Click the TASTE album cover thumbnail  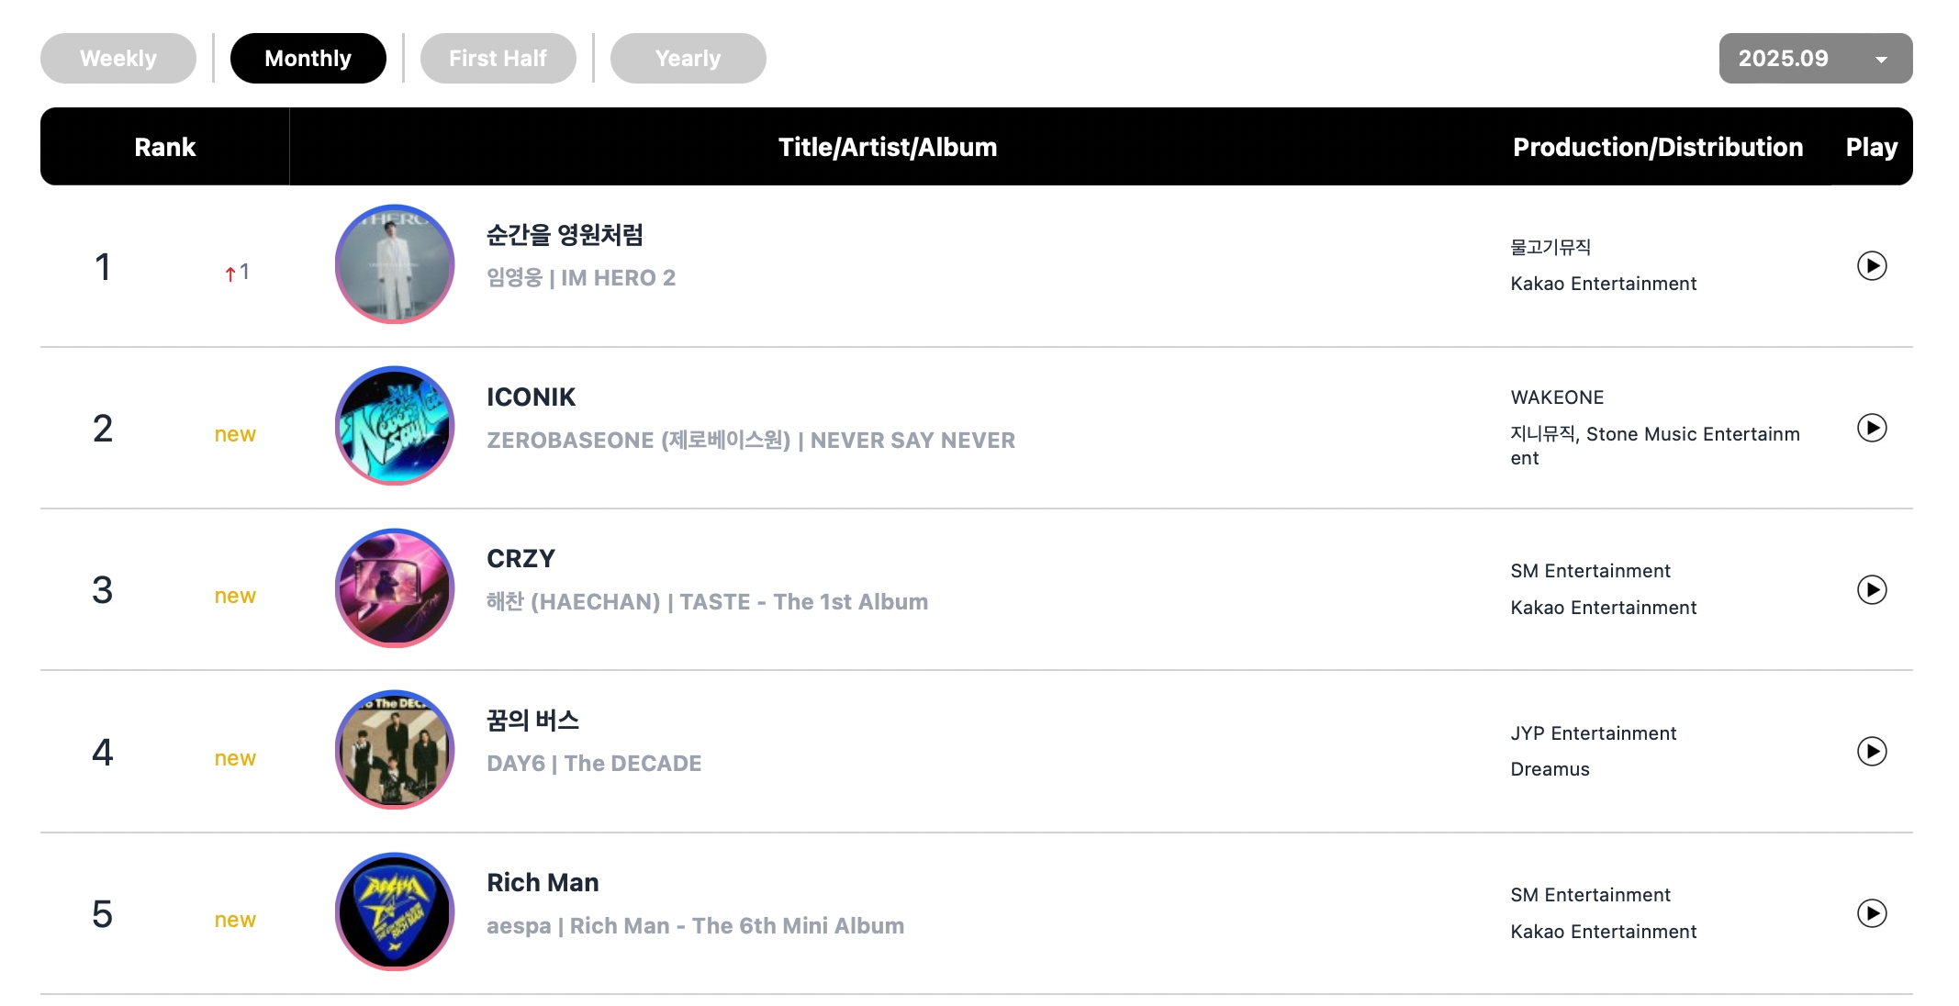(x=395, y=587)
